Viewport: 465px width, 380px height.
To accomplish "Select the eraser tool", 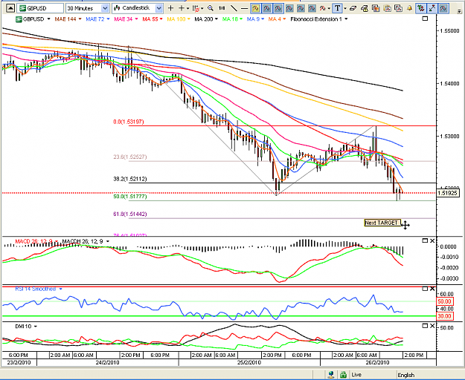I will click(353, 9).
